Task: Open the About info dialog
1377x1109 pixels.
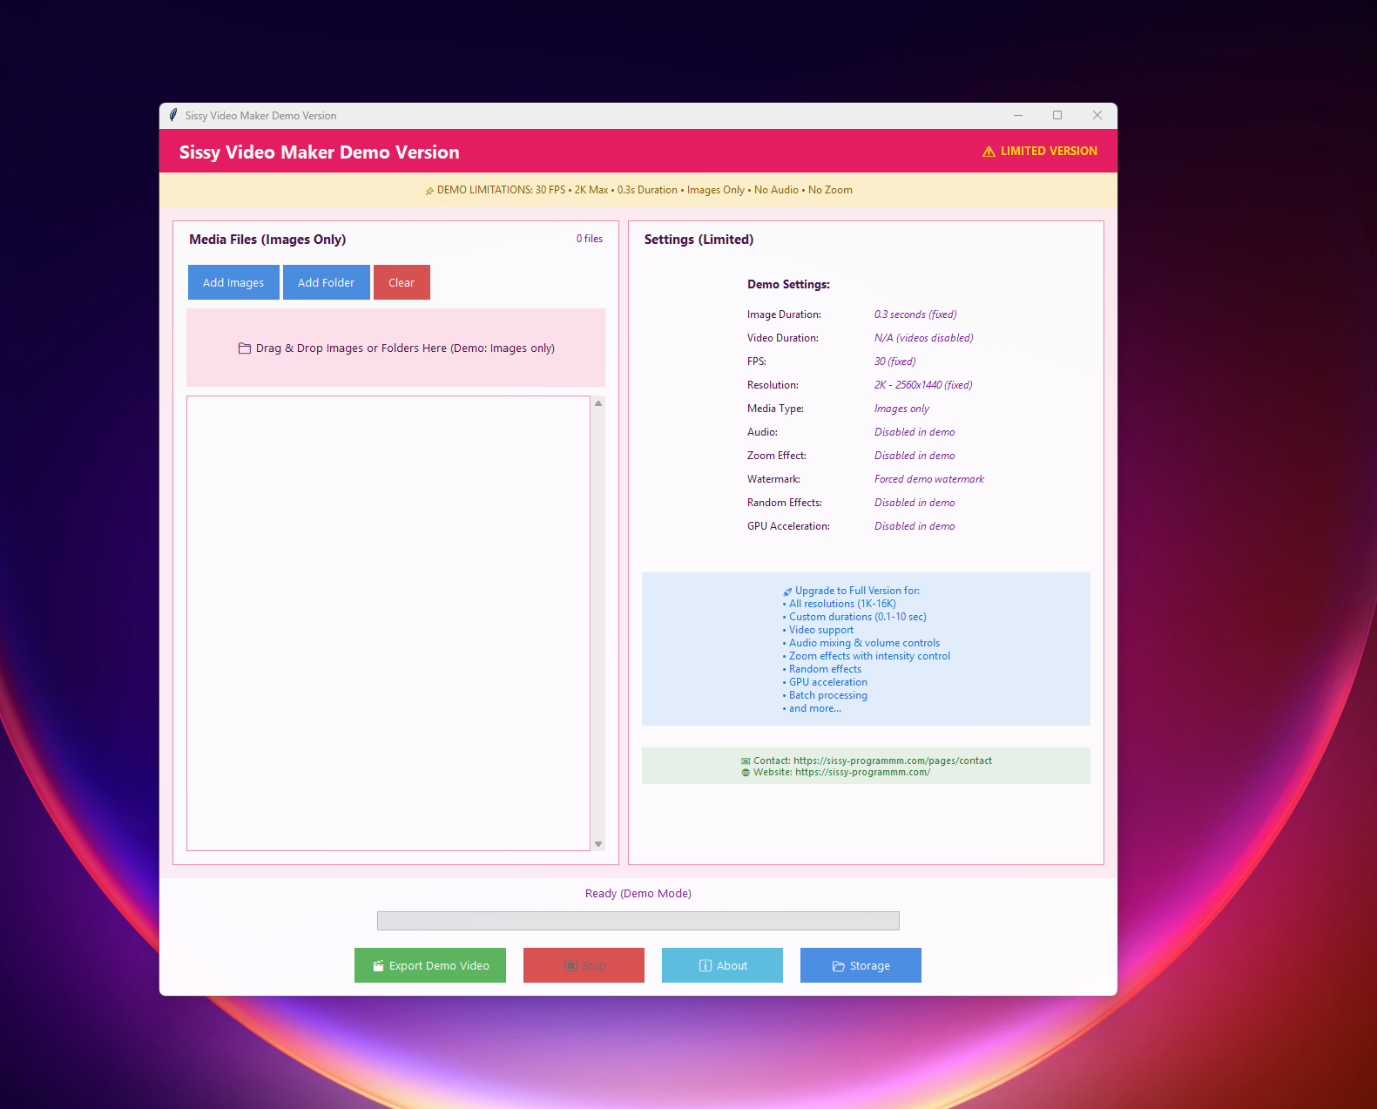Action: pos(722,965)
